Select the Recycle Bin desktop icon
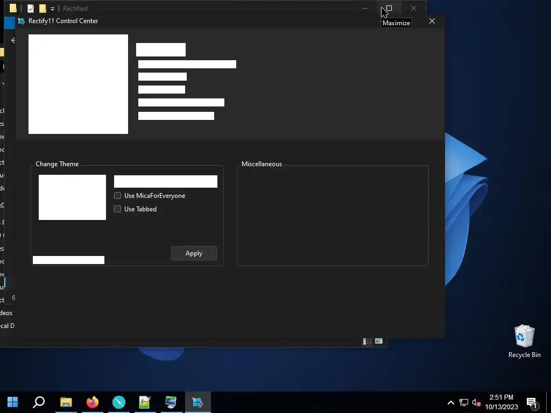 (524, 341)
